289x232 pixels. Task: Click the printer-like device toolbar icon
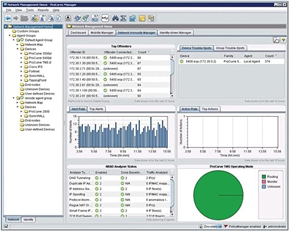95,18
